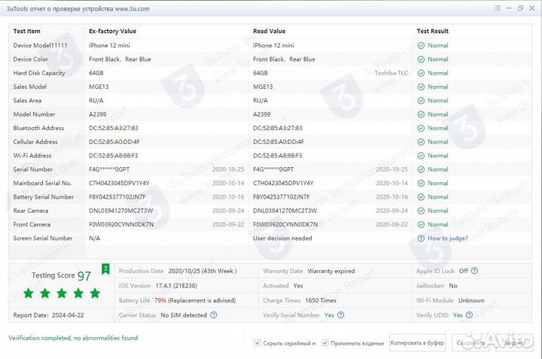This screenshot has height=359, width=542.
Task: Click the Wi-Fi Module Unknown value
Action: (471, 300)
